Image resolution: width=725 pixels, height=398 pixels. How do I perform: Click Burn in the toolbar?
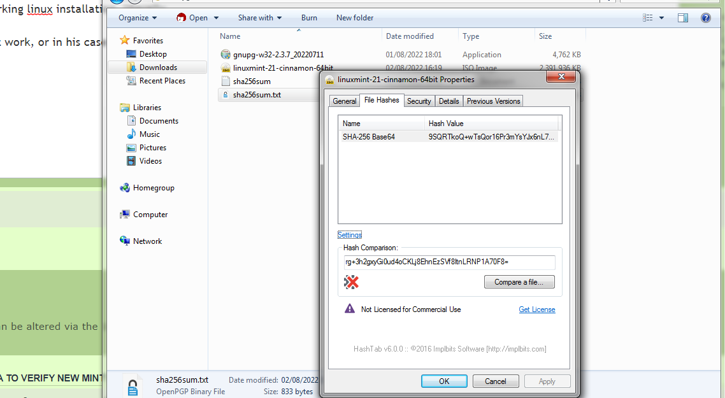[x=309, y=18]
